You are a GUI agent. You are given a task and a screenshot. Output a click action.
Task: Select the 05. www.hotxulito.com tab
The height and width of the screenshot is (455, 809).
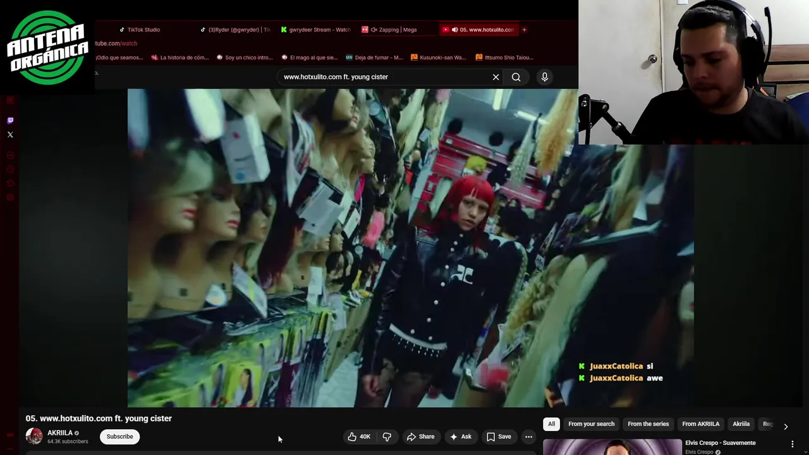pyautogui.click(x=478, y=30)
